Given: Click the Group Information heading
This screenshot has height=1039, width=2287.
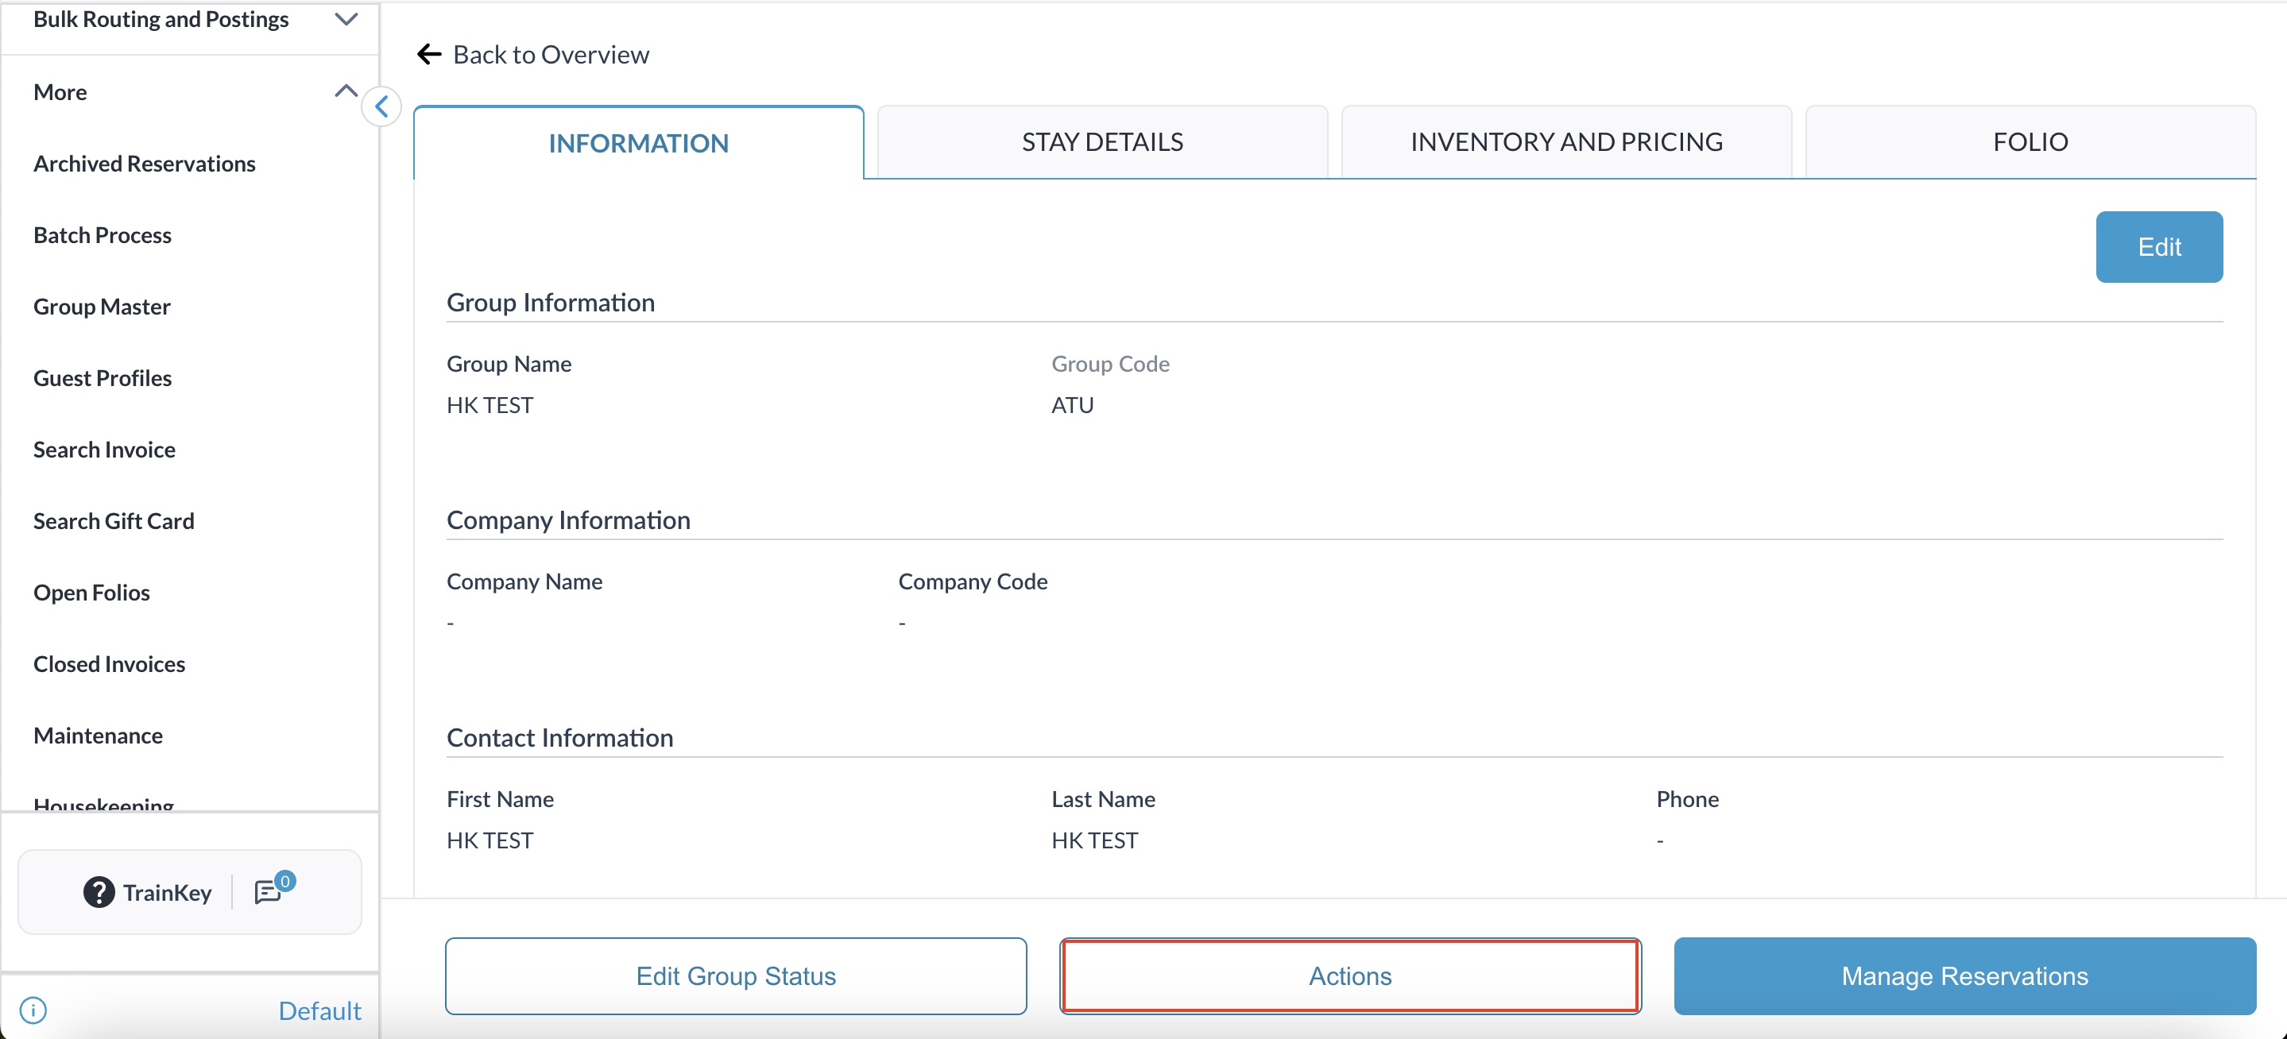Looking at the screenshot, I should point(551,303).
